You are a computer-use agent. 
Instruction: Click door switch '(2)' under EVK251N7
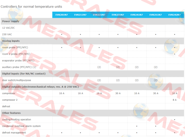tap(155, 80)
